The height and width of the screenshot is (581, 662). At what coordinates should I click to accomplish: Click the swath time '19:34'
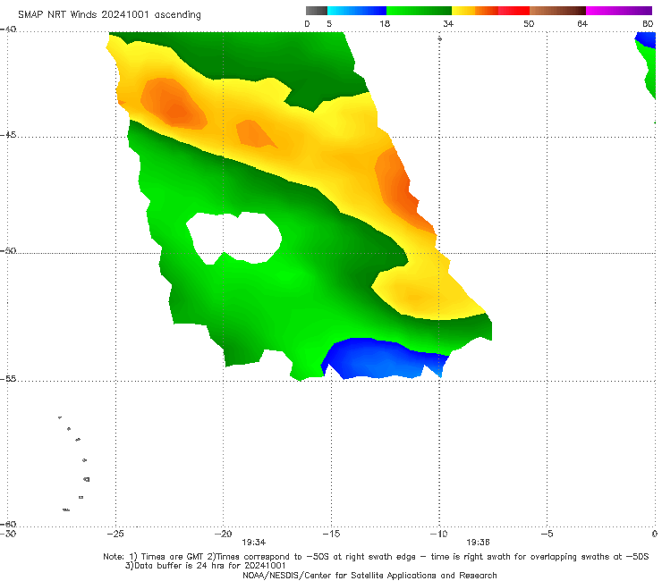(254, 543)
